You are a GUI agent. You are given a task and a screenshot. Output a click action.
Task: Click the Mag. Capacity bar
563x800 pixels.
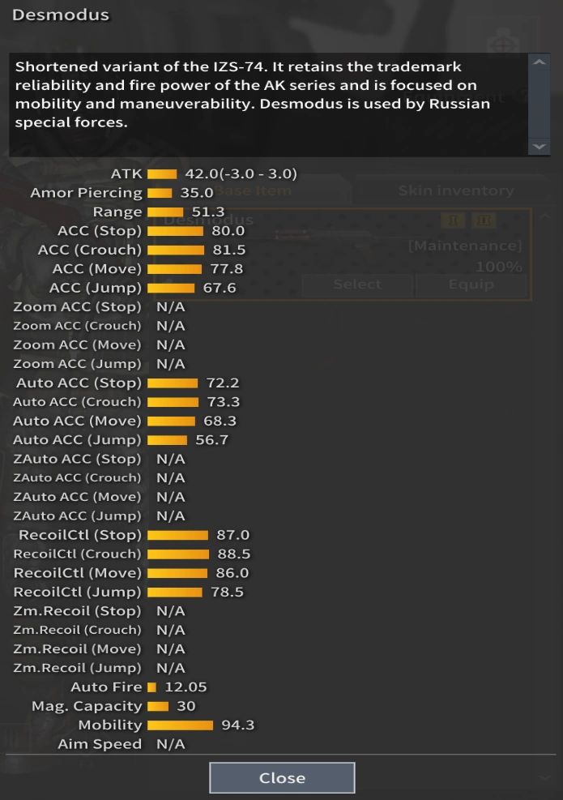(158, 707)
